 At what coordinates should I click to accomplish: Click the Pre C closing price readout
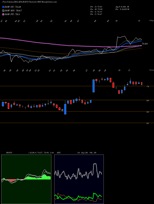pyautogui.click(x=96, y=14)
